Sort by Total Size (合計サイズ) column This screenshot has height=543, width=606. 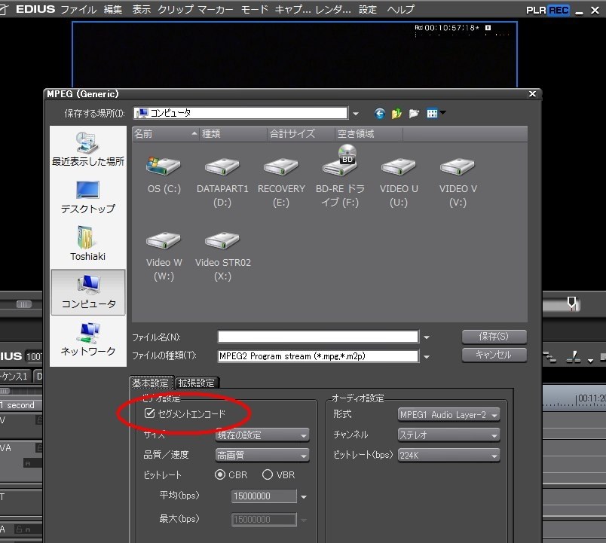click(x=301, y=134)
